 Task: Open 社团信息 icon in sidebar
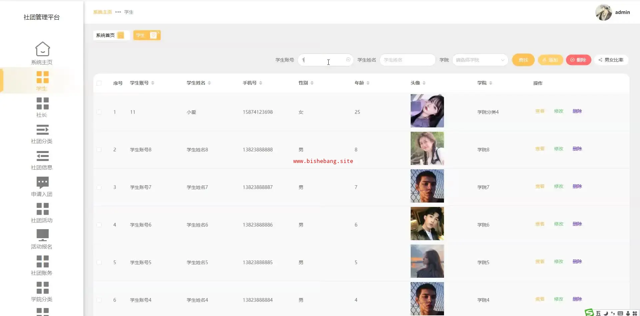click(42, 156)
